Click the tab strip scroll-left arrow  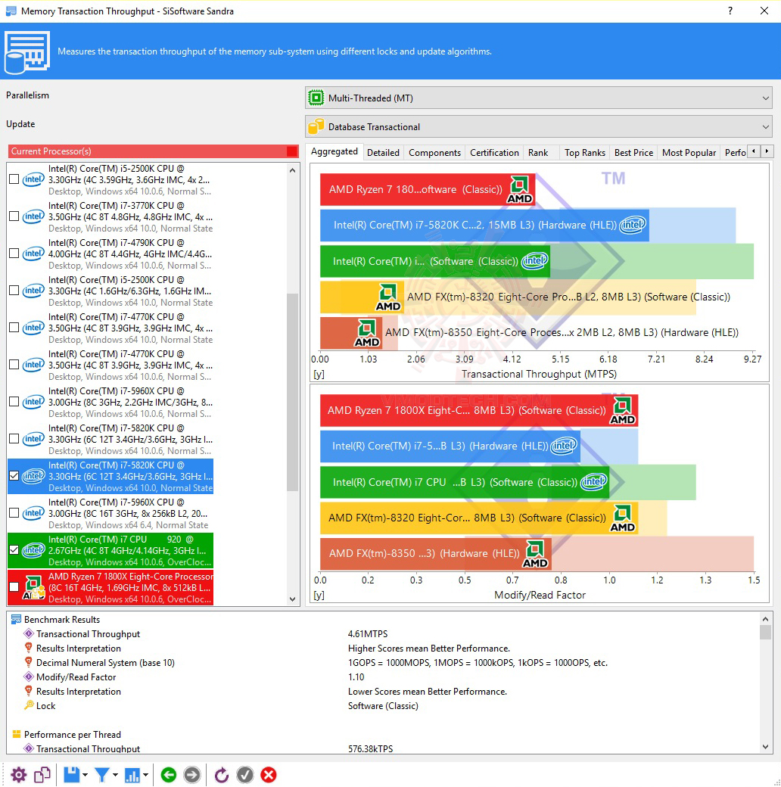[x=754, y=151]
